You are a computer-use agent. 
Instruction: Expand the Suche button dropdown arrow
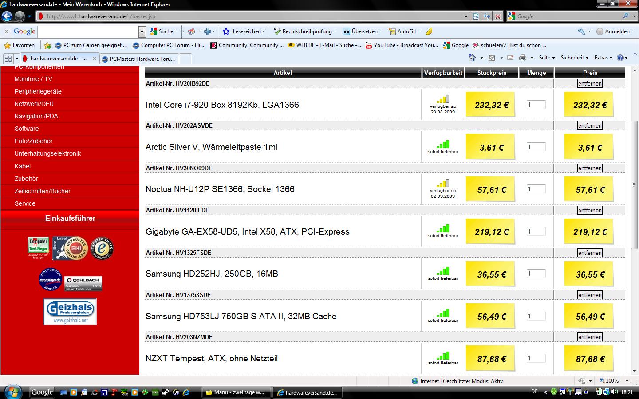pos(177,31)
